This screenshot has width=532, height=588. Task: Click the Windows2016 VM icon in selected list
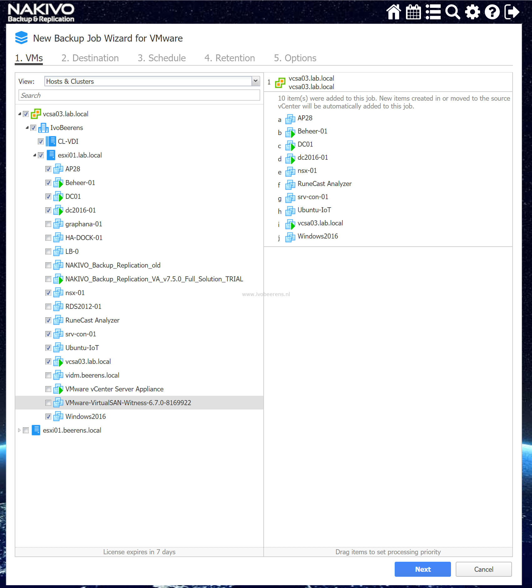290,237
